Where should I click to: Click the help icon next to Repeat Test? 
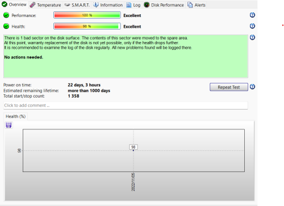pos(252,87)
